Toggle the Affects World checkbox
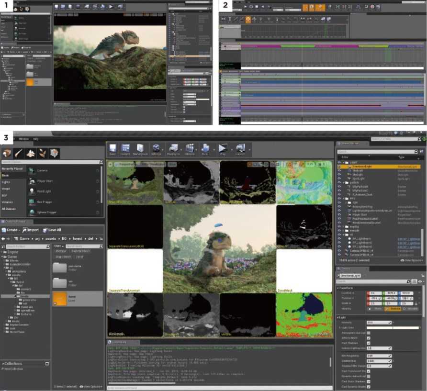Screen dimensions: 427x391 tap(369, 338)
